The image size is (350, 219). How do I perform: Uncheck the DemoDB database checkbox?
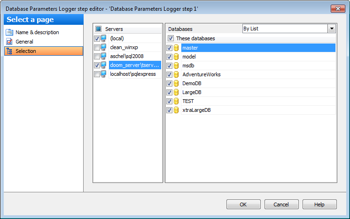click(x=170, y=83)
